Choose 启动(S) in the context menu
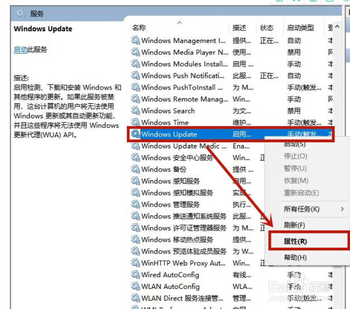This screenshot has height=310, width=350. pyautogui.click(x=294, y=144)
